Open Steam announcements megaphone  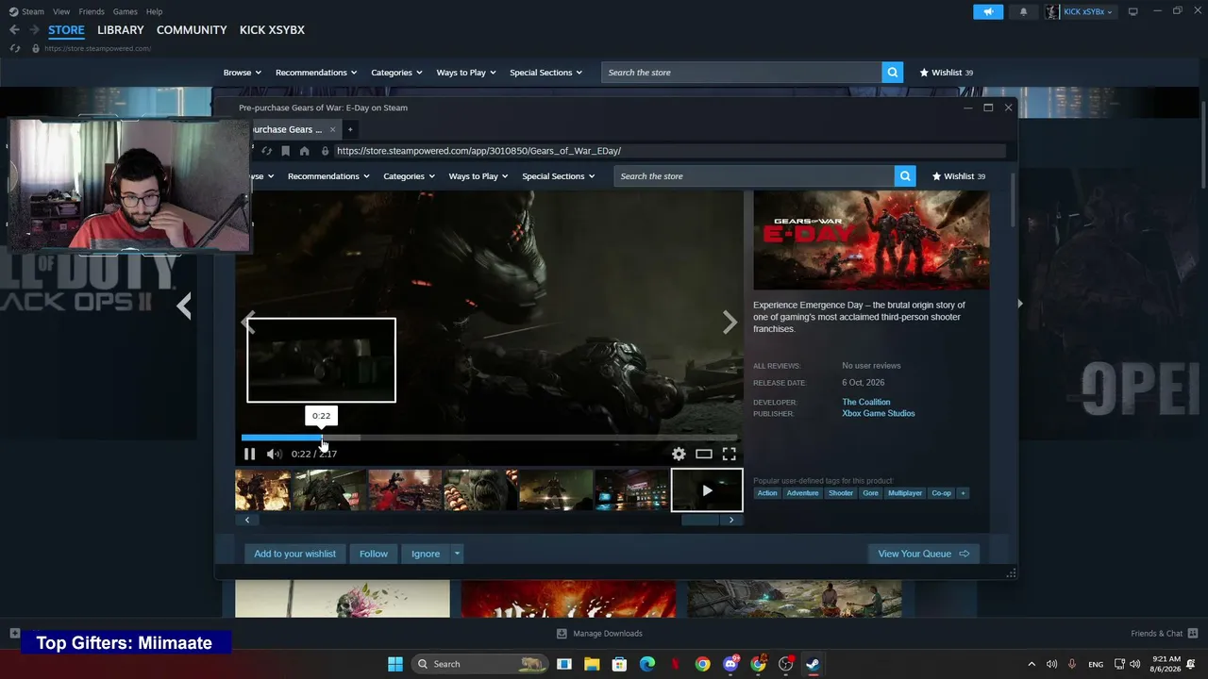(988, 11)
